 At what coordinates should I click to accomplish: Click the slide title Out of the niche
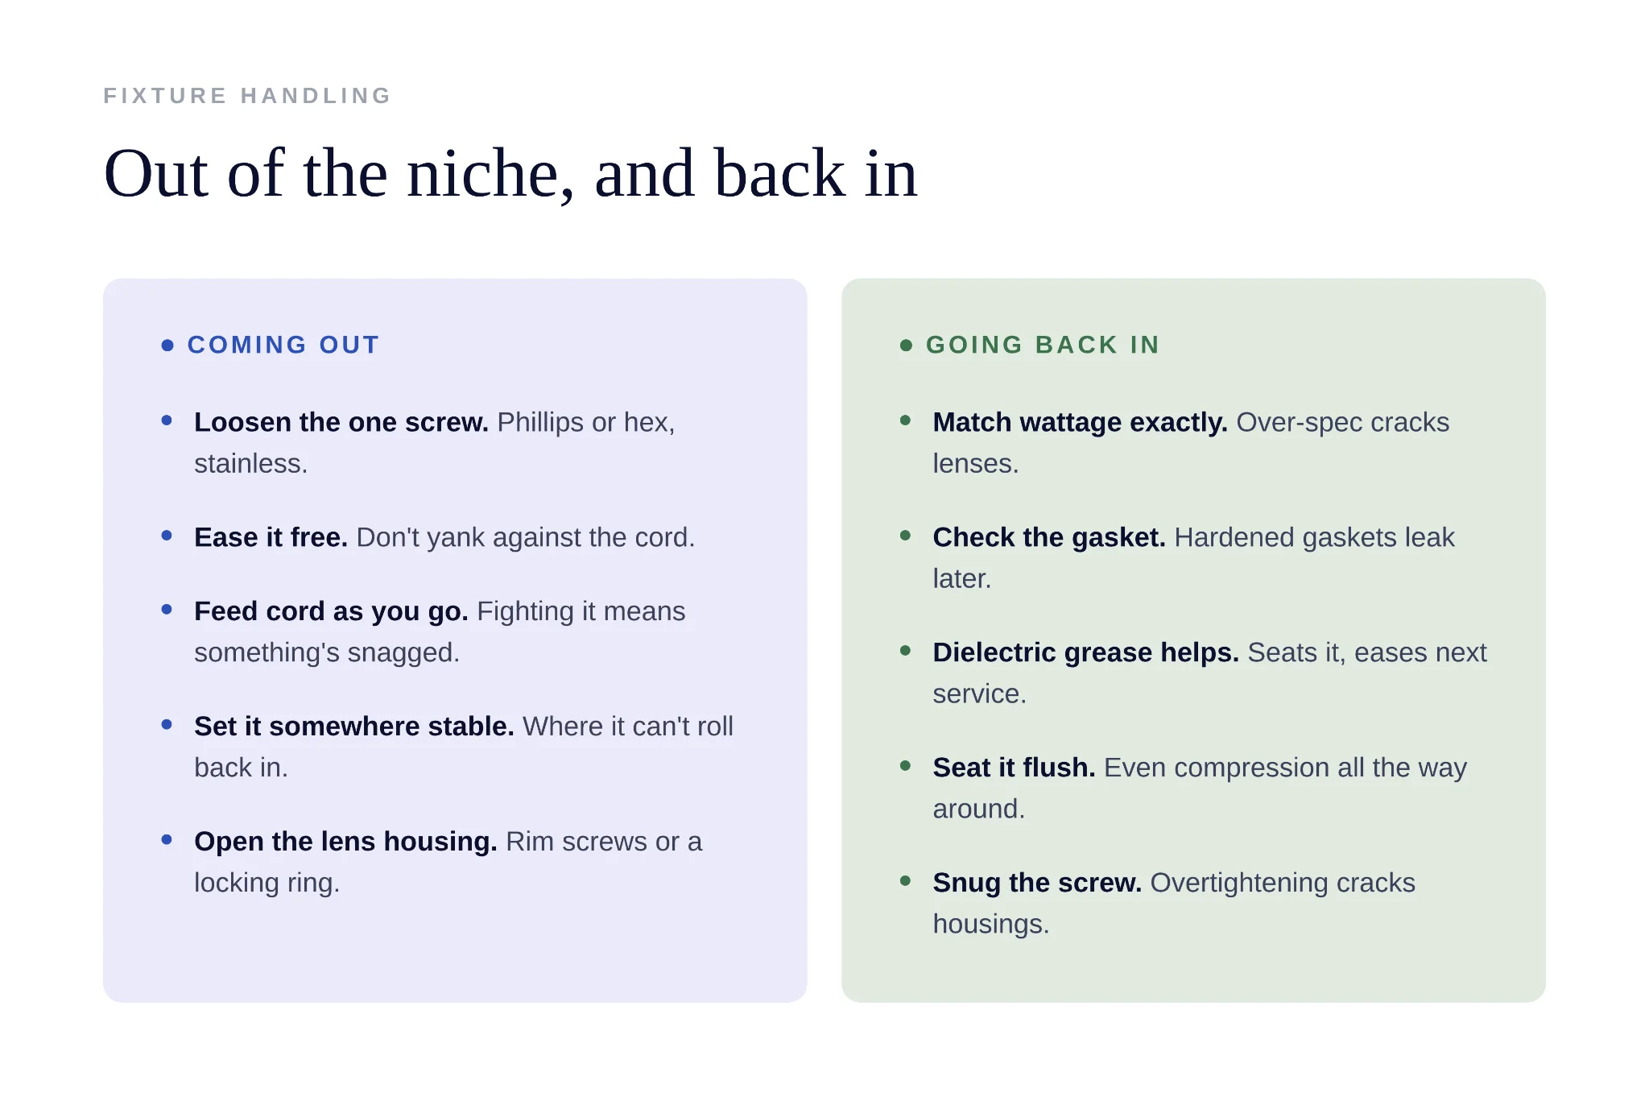(510, 173)
